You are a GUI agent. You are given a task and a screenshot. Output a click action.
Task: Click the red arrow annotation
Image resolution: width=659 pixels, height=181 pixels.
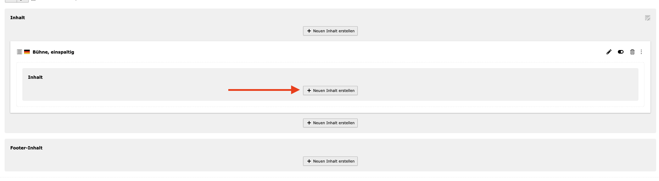[x=264, y=90]
